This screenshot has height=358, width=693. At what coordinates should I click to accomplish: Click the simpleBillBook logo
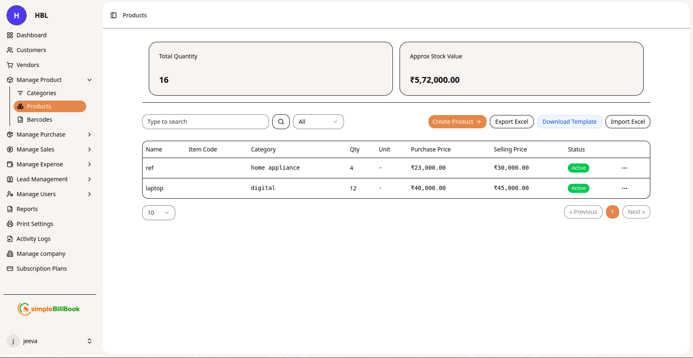pyautogui.click(x=49, y=309)
